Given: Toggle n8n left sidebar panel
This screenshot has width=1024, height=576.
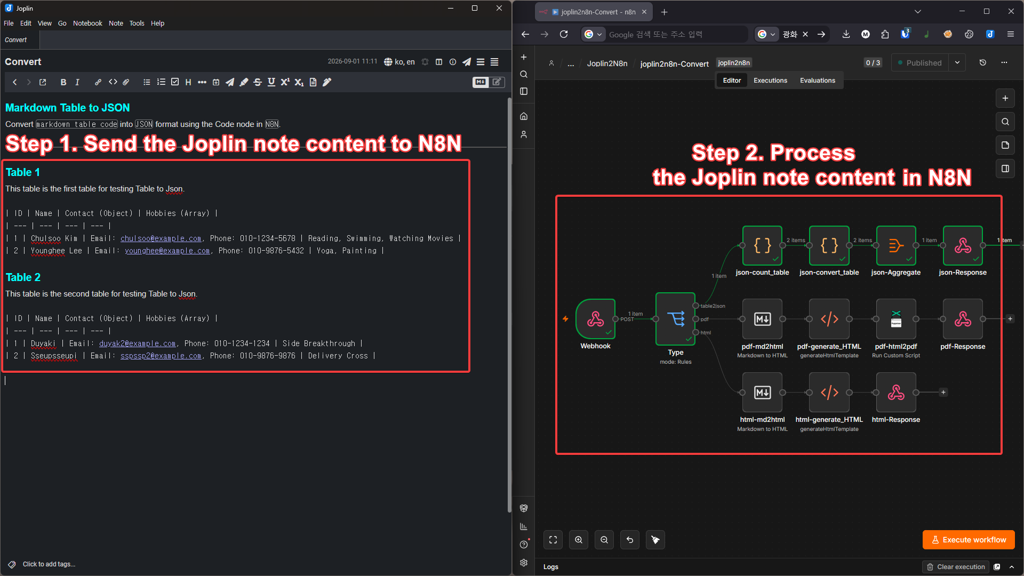Looking at the screenshot, I should [524, 91].
